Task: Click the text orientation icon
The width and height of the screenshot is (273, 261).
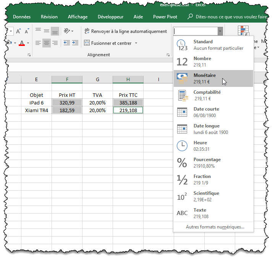Action: (67, 31)
